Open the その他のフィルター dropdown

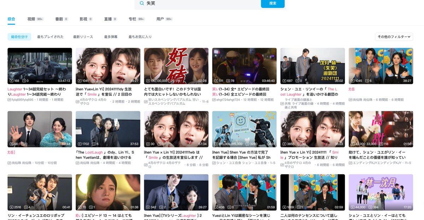pyautogui.click(x=394, y=36)
